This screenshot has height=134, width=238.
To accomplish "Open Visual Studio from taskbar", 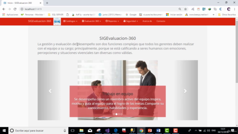I will click(x=107, y=131).
